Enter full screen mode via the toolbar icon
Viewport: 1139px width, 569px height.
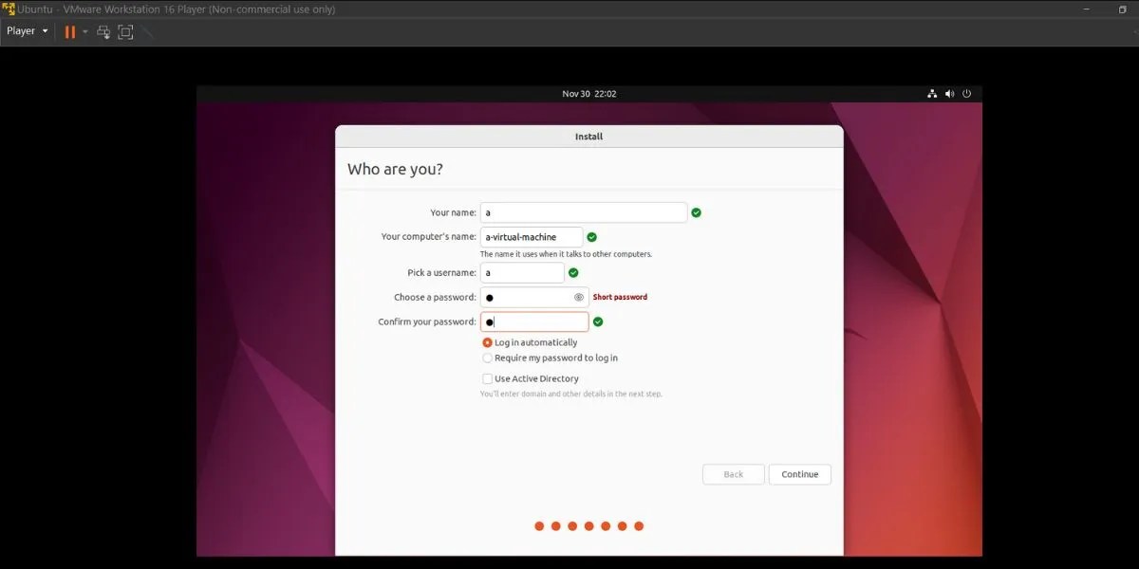point(124,31)
